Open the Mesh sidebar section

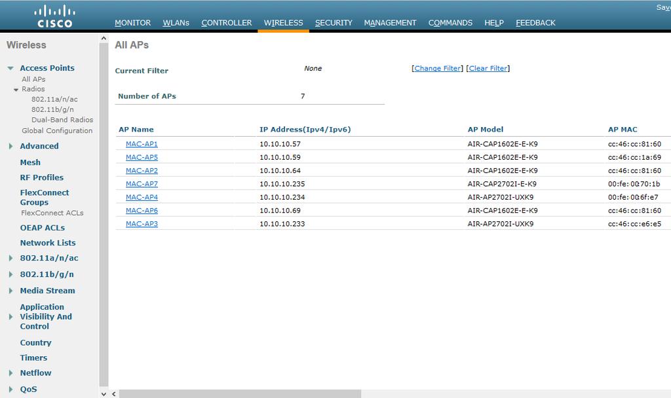point(30,162)
